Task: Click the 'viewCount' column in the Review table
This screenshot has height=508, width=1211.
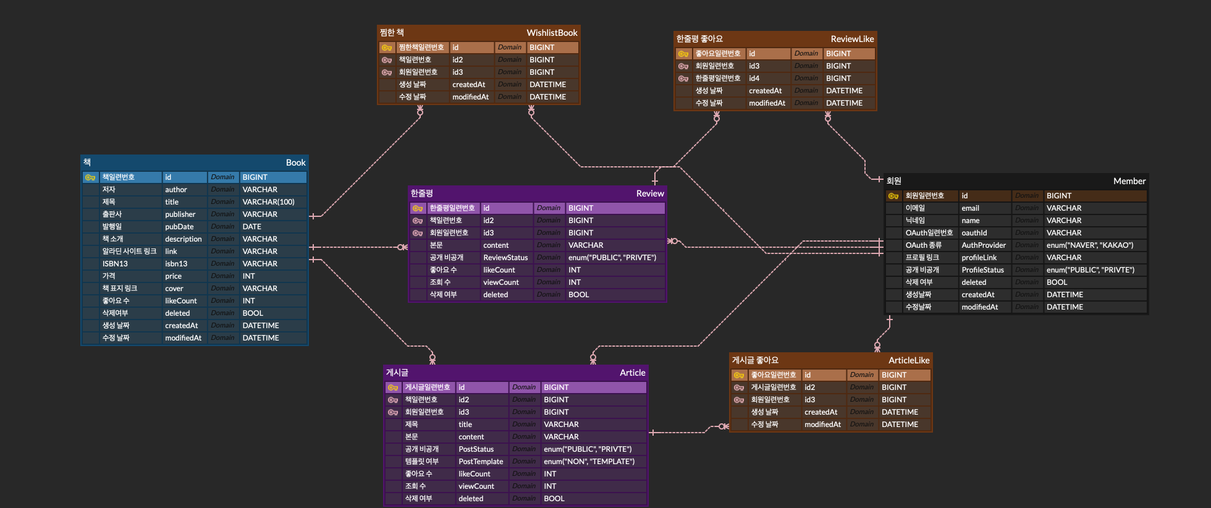Action: point(507,282)
